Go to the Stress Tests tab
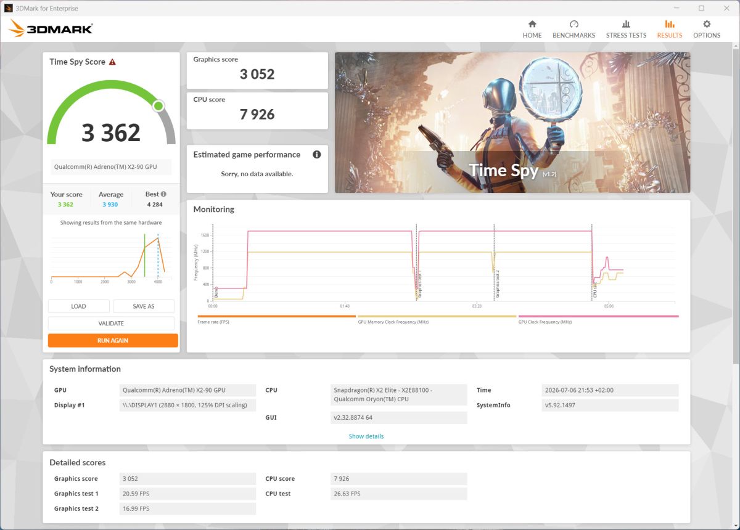740x530 pixels. [626, 29]
